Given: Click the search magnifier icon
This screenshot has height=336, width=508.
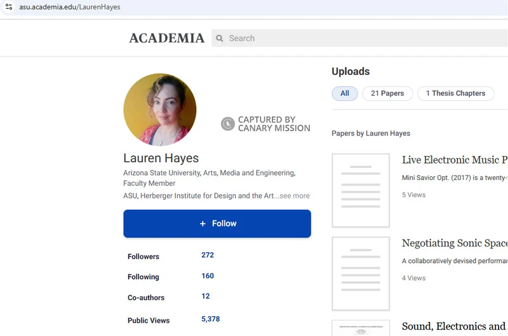Looking at the screenshot, I should point(220,38).
